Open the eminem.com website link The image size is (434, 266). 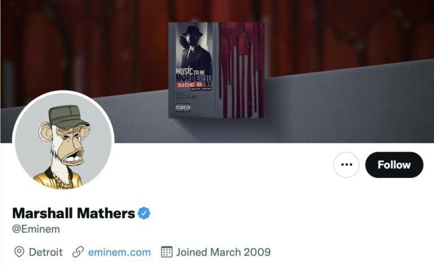click(x=119, y=252)
